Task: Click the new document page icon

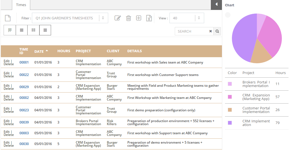Action: tap(7, 18)
